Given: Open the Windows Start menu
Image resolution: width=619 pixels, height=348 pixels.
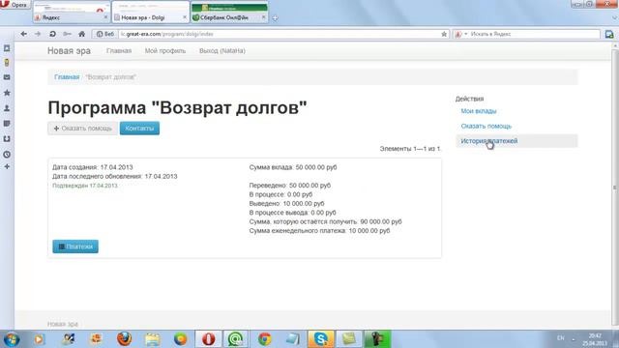Looking at the screenshot, I should (x=11, y=339).
